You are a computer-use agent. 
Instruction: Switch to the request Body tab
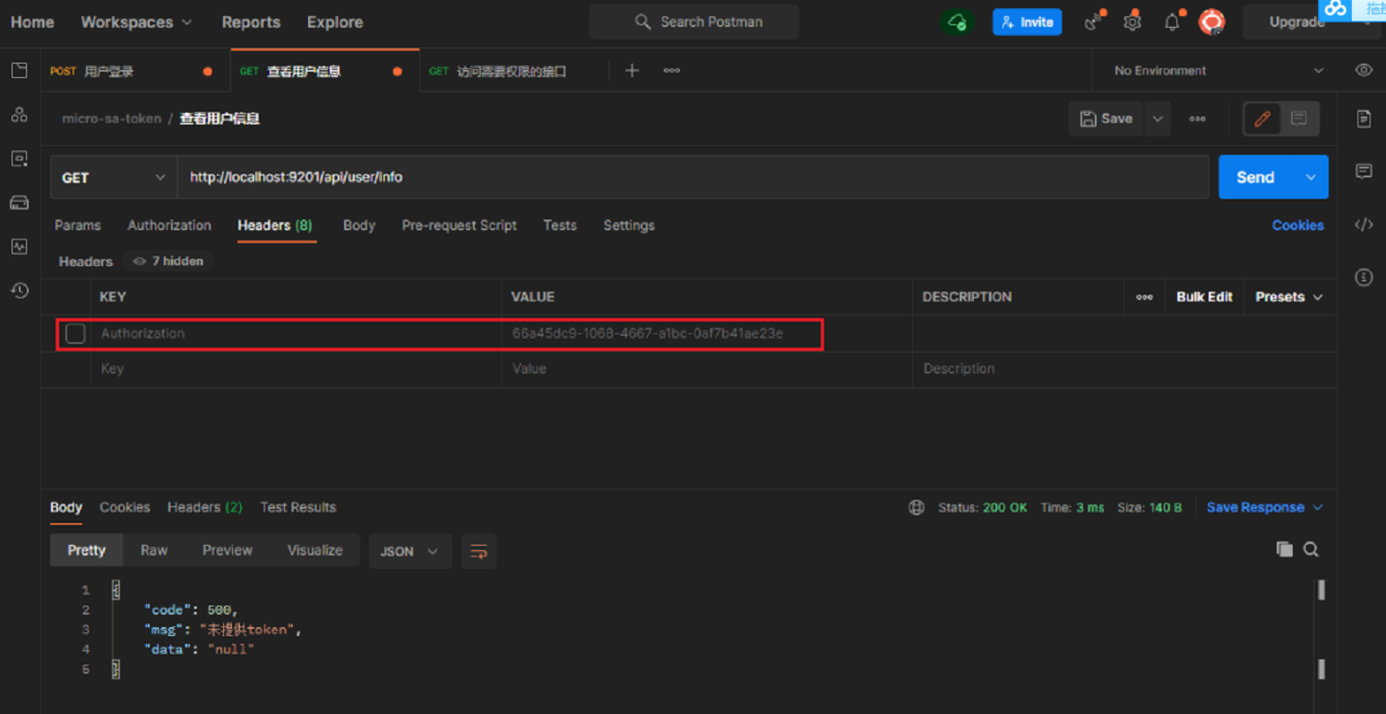[359, 225]
